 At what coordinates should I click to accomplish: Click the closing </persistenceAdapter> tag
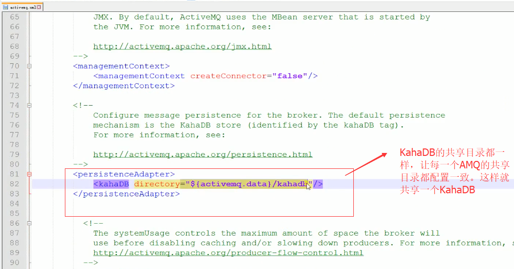[127, 194]
